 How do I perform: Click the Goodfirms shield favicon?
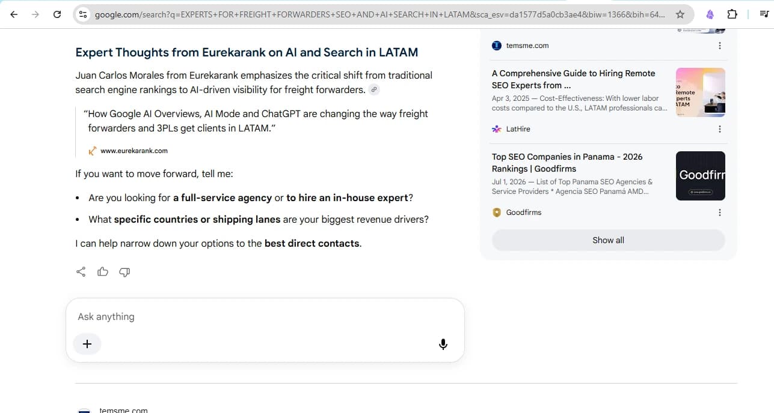click(497, 213)
